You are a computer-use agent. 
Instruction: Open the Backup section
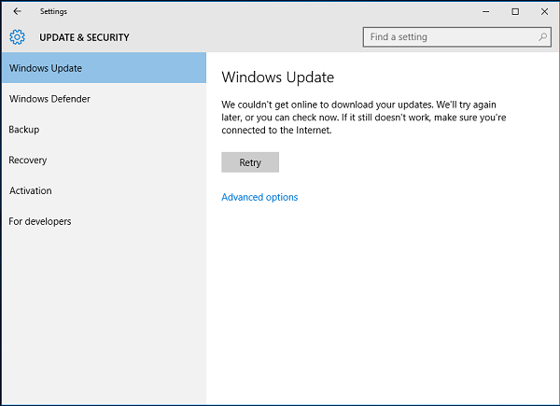pos(104,129)
